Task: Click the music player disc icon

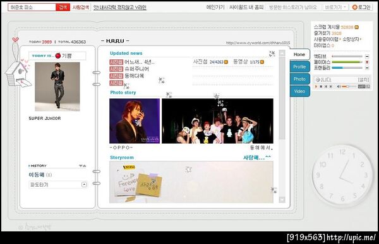Action: pos(318,79)
